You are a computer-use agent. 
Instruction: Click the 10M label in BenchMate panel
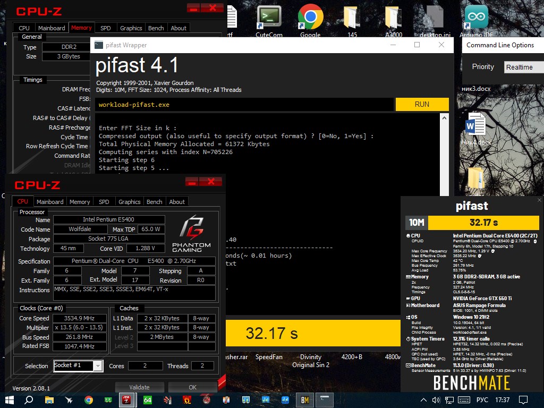click(x=416, y=223)
